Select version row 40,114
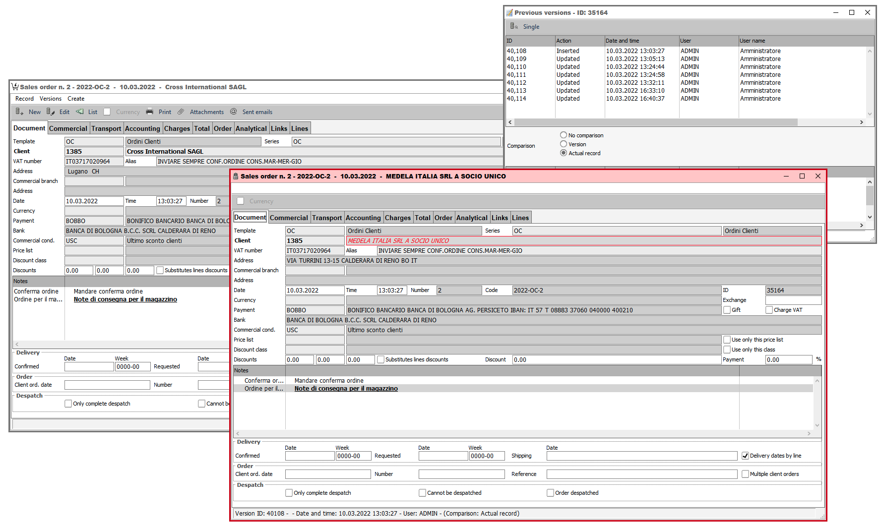The image size is (881, 528). [686, 98]
